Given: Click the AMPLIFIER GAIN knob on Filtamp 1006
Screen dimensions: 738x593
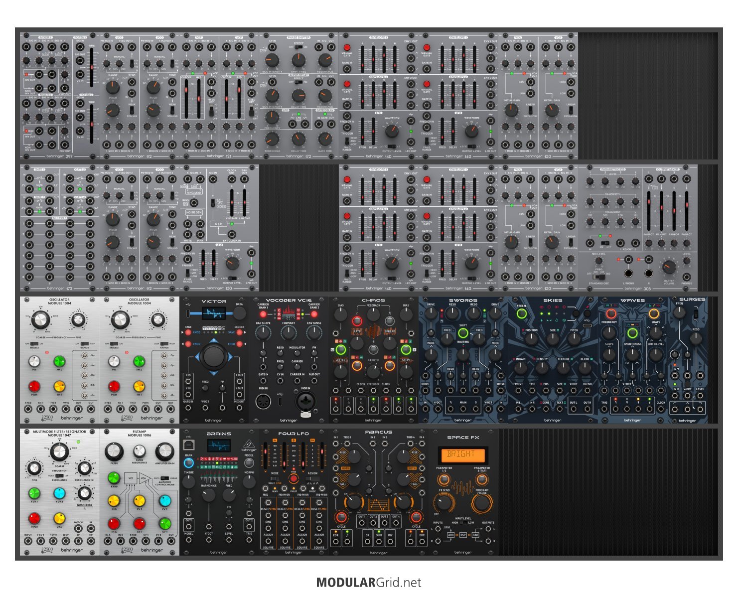Looking at the screenshot, I should [164, 451].
